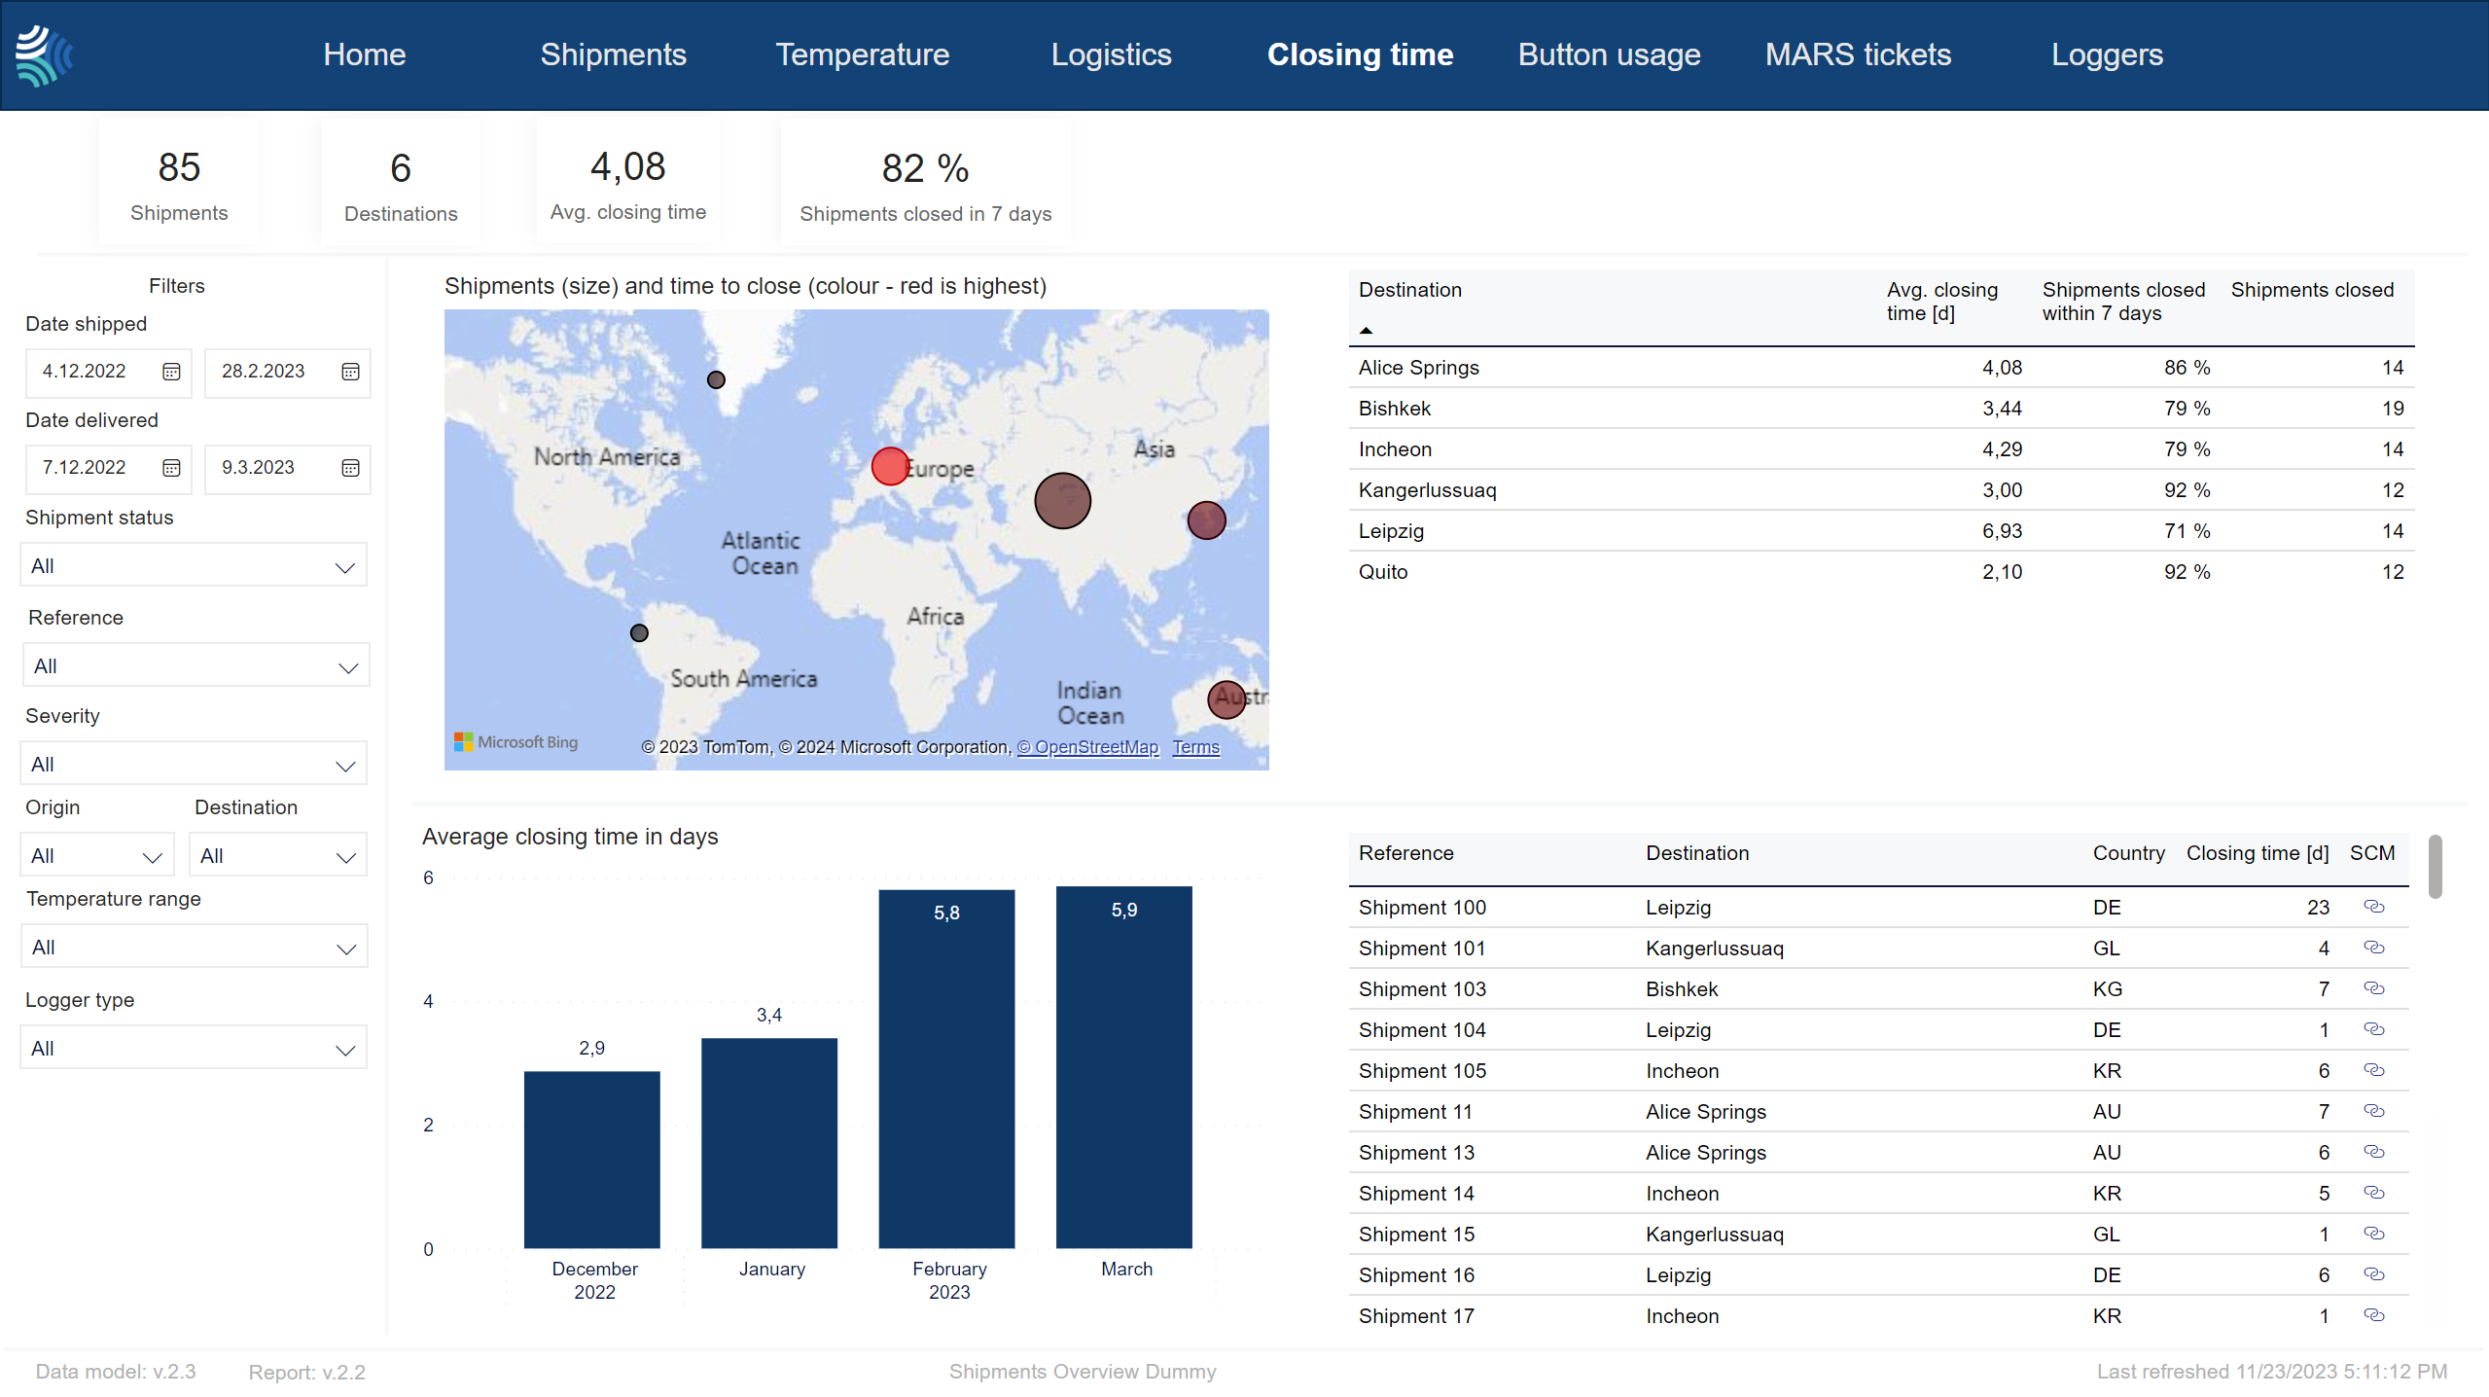Expand the Logger type dropdown

[x=194, y=1049]
